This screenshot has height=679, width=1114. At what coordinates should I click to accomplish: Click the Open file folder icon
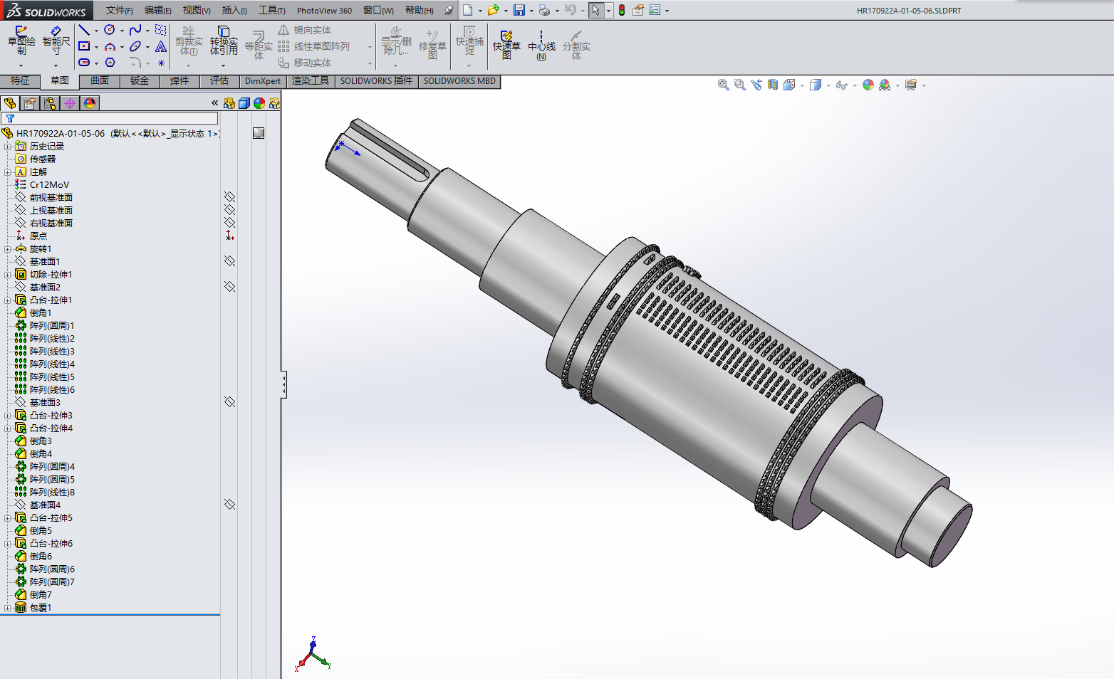click(x=493, y=10)
